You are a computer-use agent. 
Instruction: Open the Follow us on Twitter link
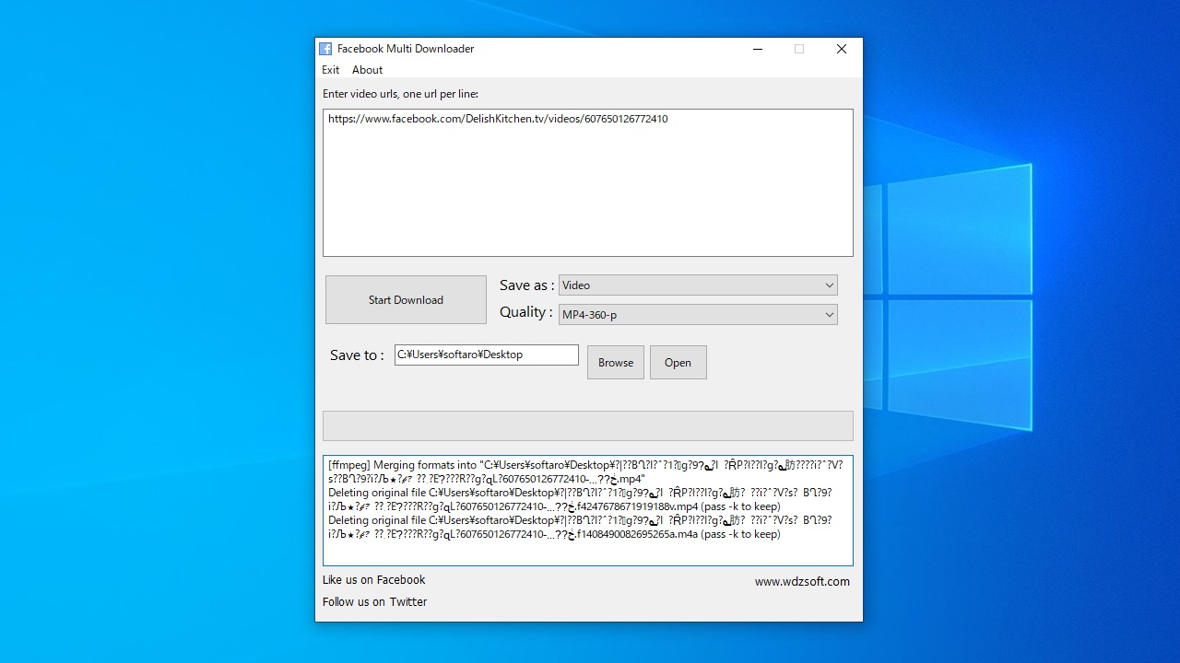(375, 602)
